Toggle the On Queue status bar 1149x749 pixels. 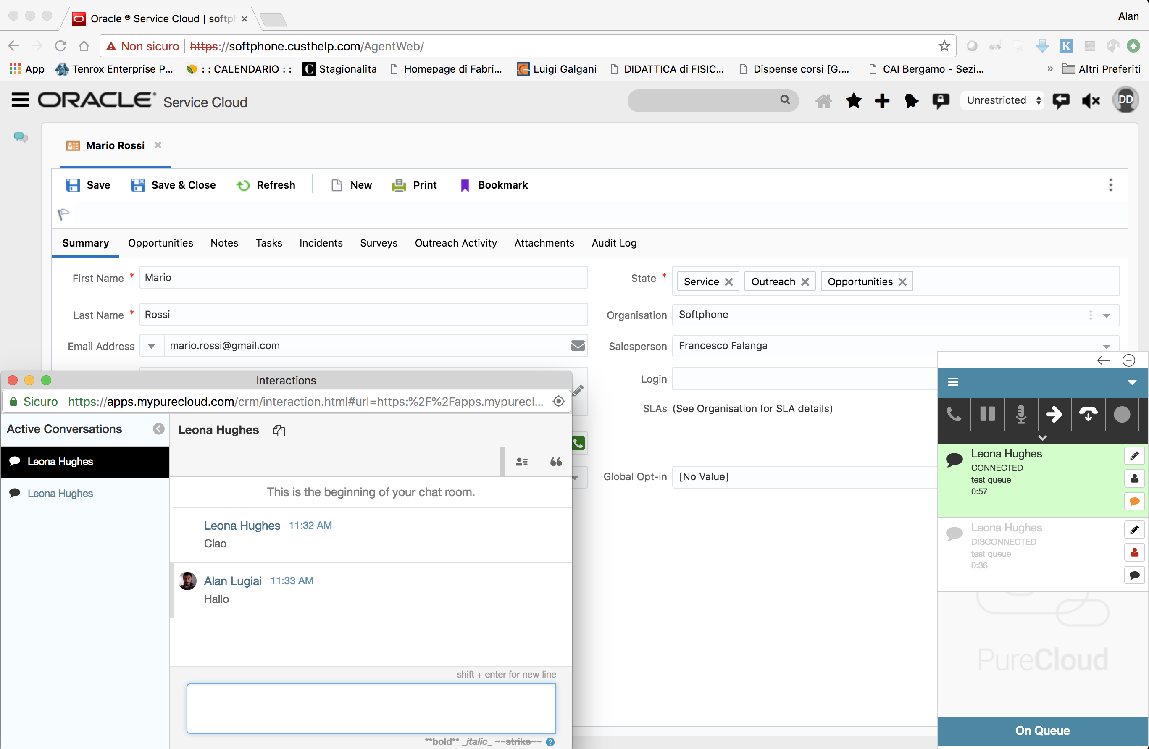point(1042,731)
